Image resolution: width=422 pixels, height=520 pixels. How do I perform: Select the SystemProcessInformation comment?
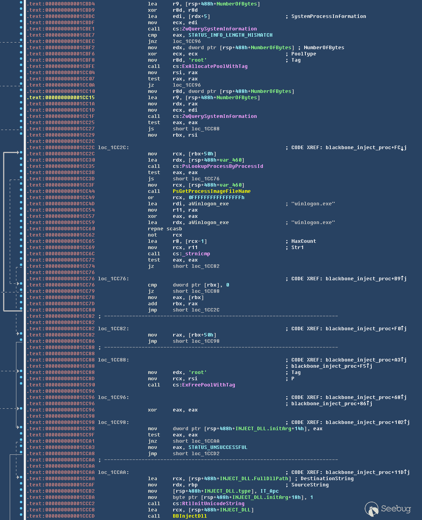pos(329,16)
